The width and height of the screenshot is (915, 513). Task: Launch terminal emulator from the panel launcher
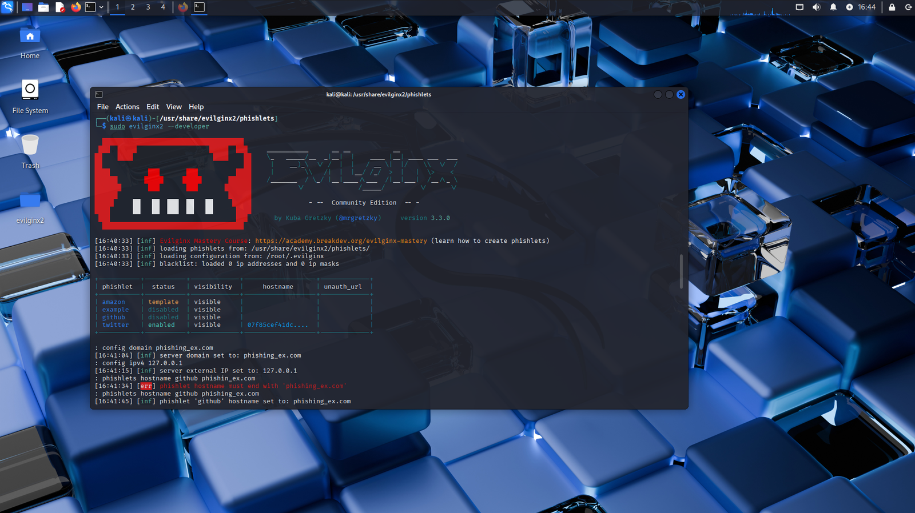click(x=90, y=7)
